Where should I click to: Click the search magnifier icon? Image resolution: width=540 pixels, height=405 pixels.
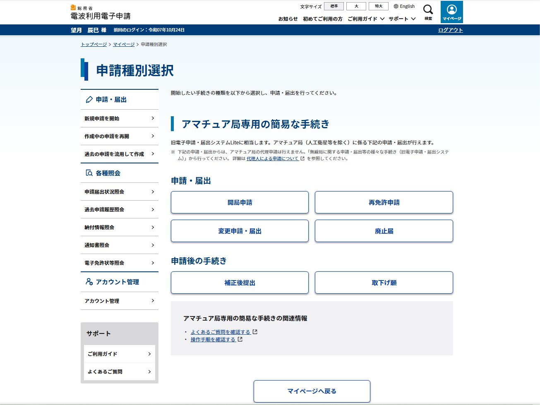pos(428,10)
